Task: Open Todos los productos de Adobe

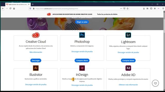Action: [x=107, y=14]
